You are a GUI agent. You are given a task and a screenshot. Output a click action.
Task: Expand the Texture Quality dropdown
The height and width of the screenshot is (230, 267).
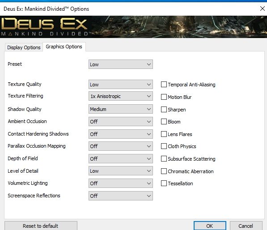point(121,85)
